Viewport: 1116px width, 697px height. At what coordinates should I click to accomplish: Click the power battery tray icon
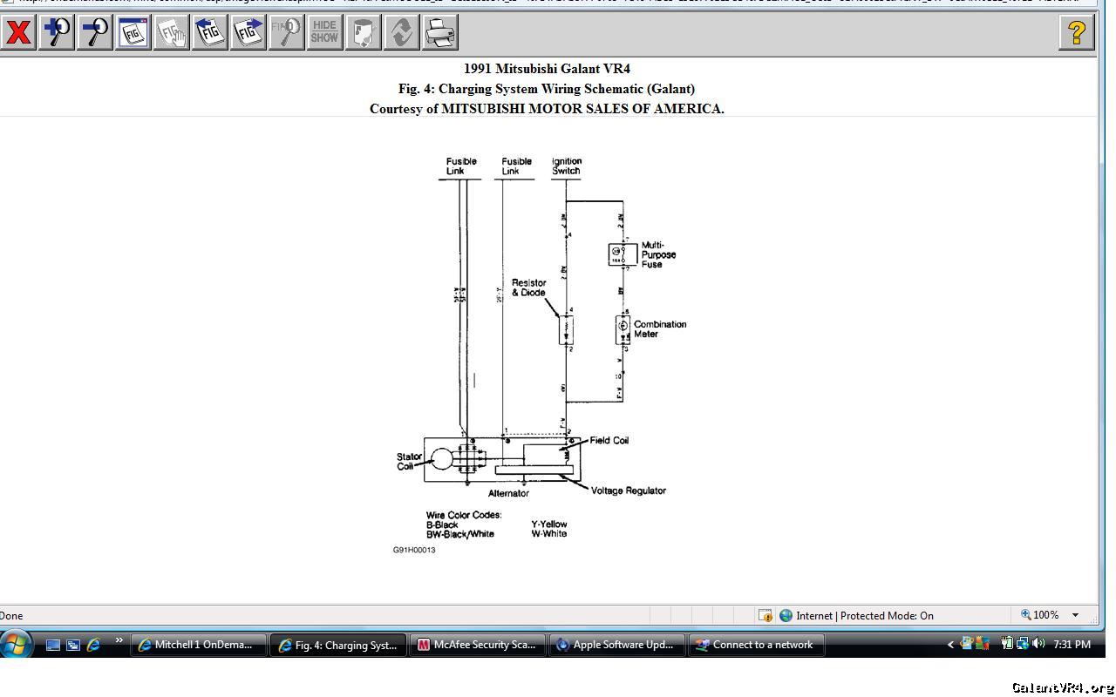click(x=1007, y=644)
